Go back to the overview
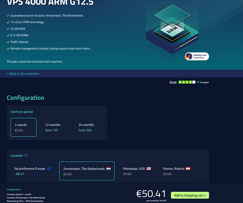This screenshot has height=203, width=243. (23, 74)
